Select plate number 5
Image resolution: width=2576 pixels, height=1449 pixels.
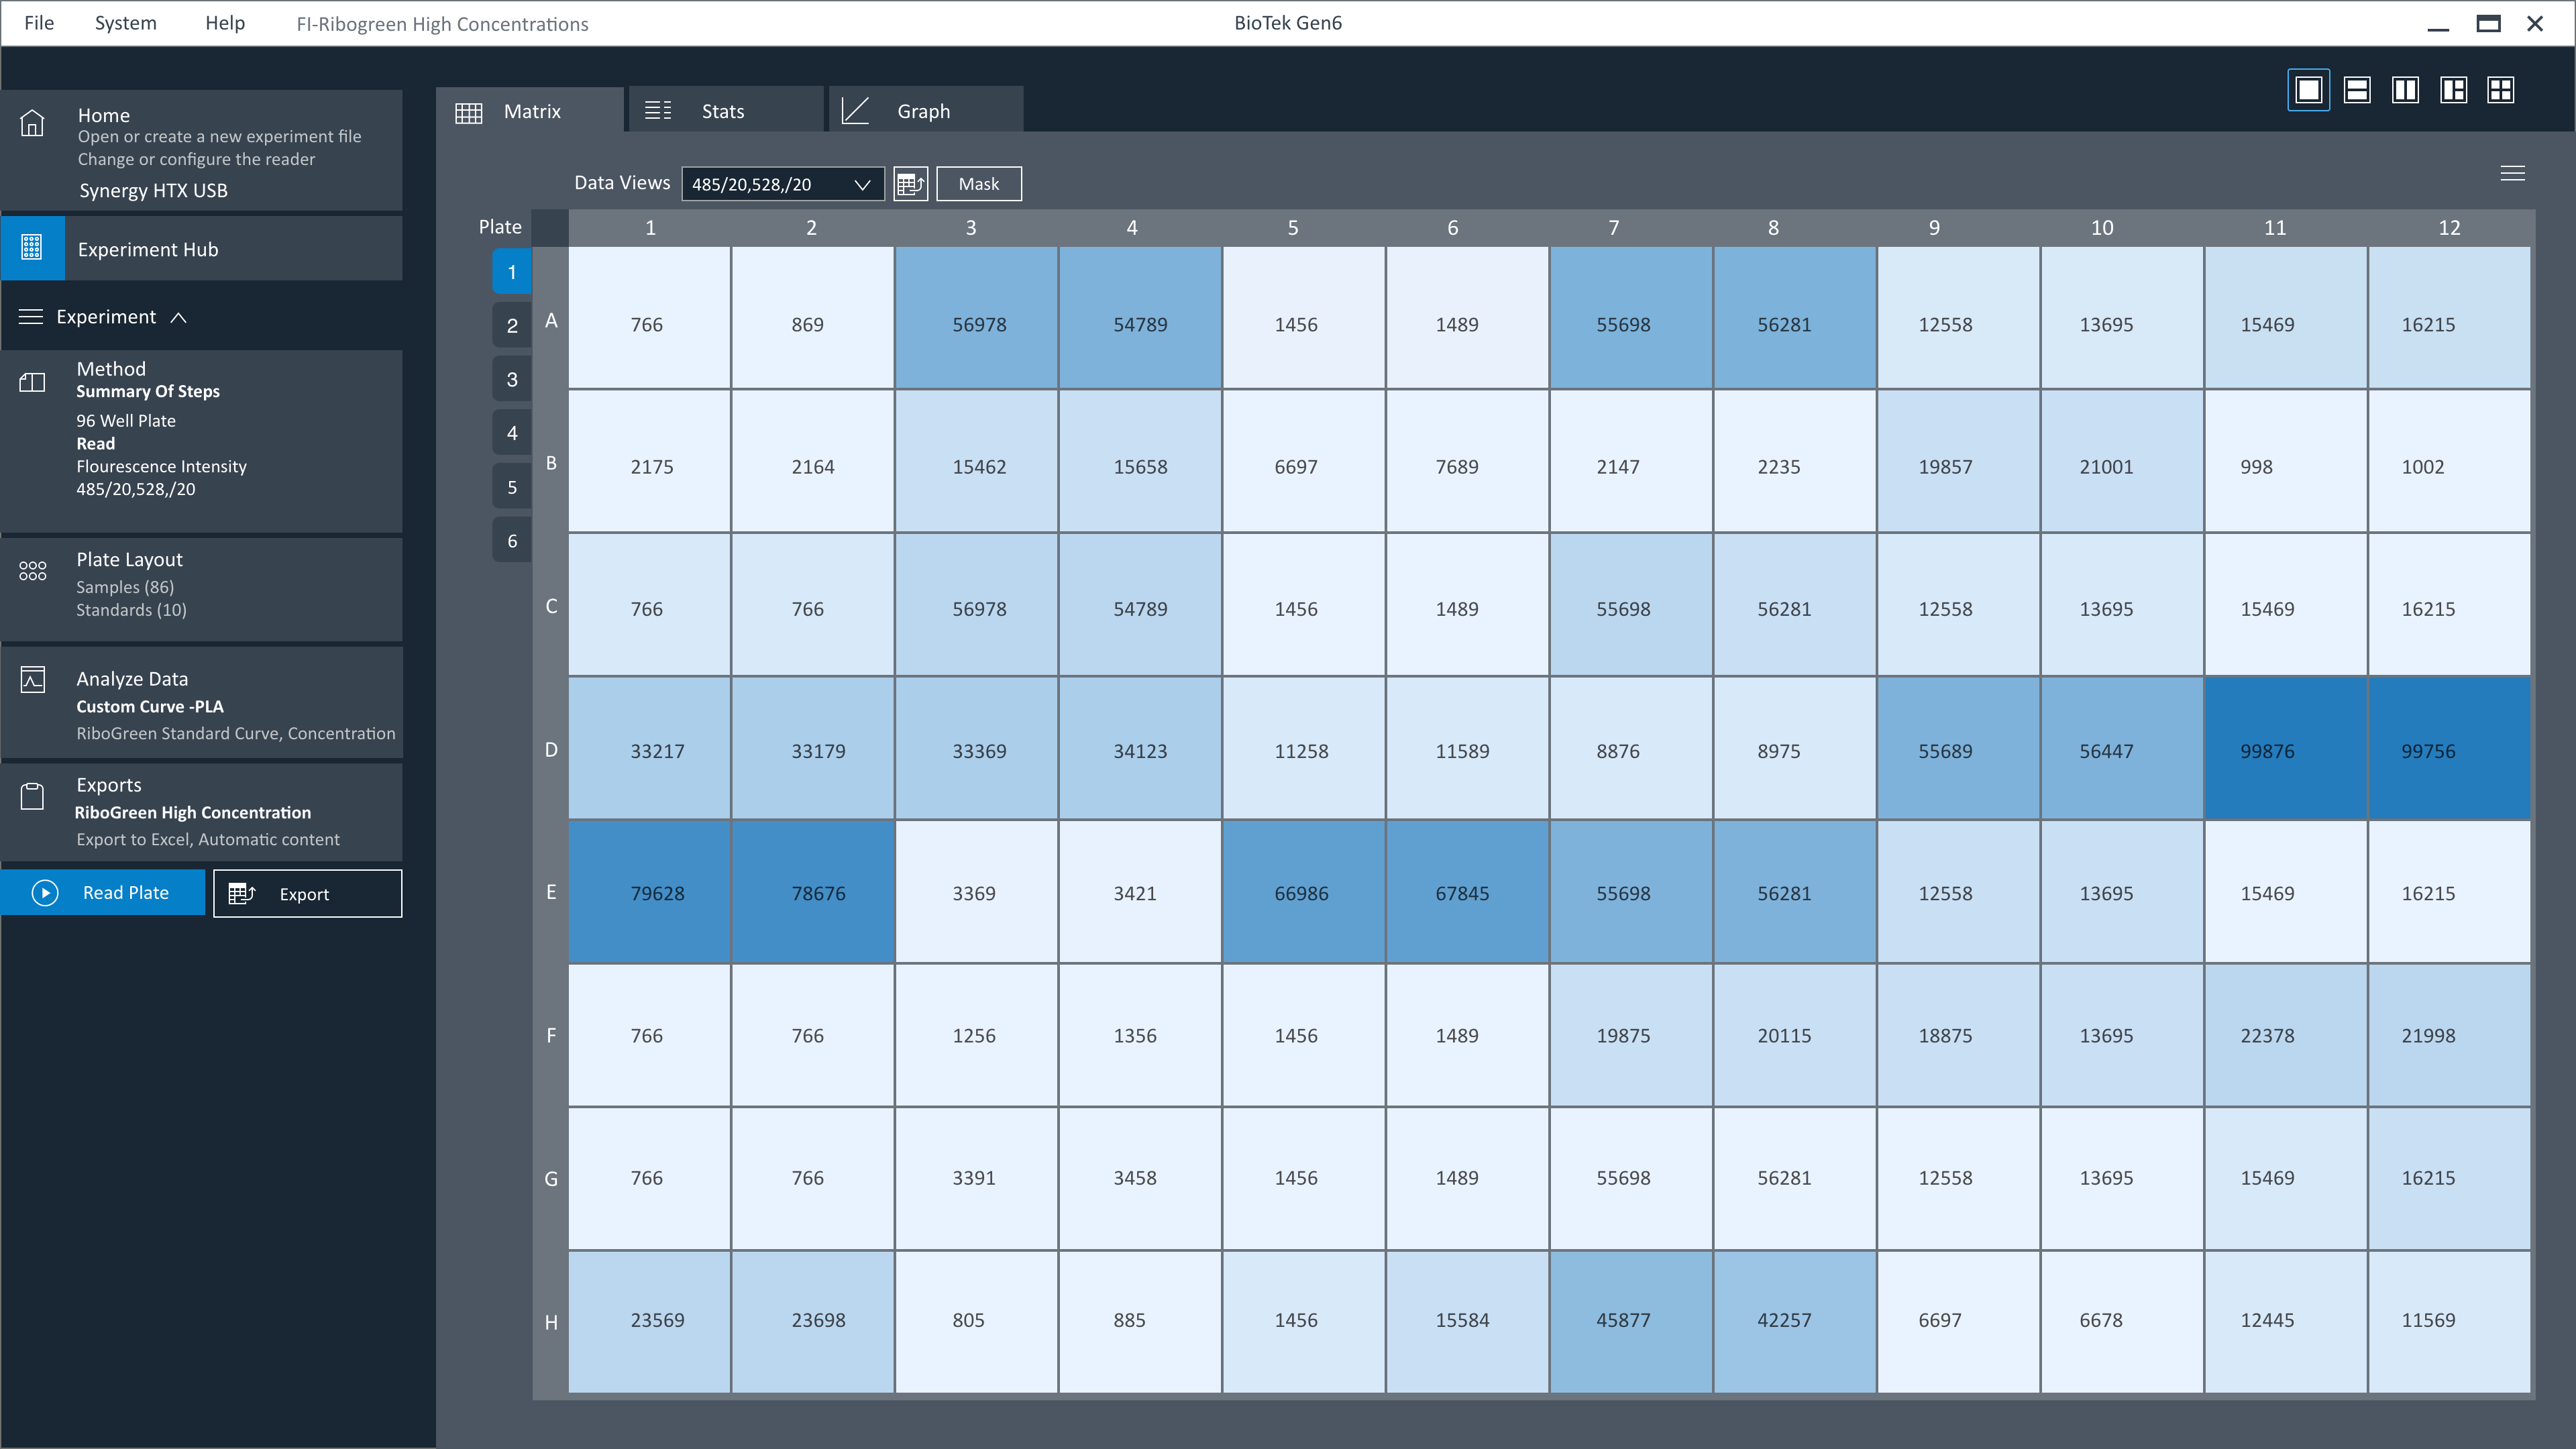(x=512, y=487)
